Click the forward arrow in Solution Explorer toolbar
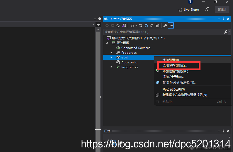233x152 pixels. pos(113,25)
